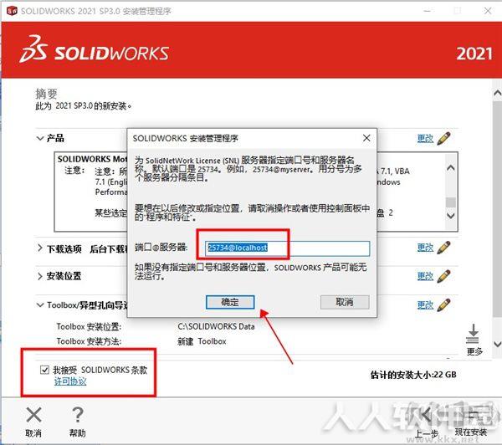Click the pencil icon beside 下载选项
The height and width of the screenshot is (445, 502).
click(x=443, y=248)
